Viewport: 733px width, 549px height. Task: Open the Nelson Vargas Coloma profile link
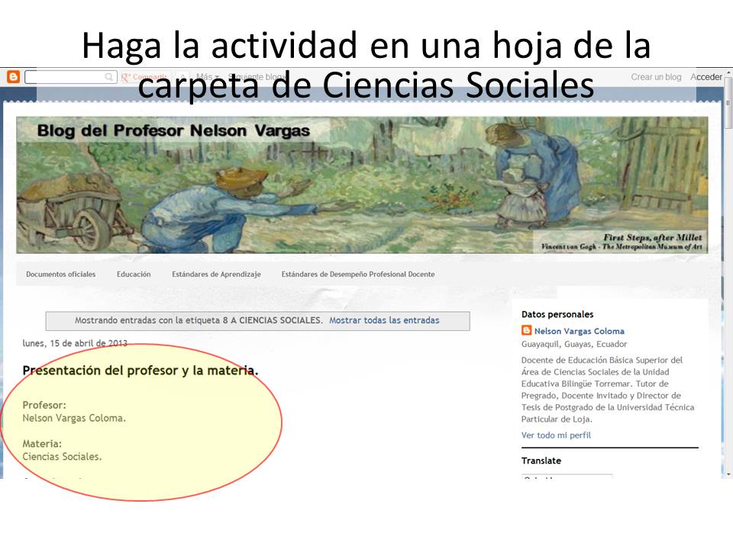(580, 331)
